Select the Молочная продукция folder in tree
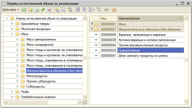Screen dimensions: 192x108 coord(36,29)
